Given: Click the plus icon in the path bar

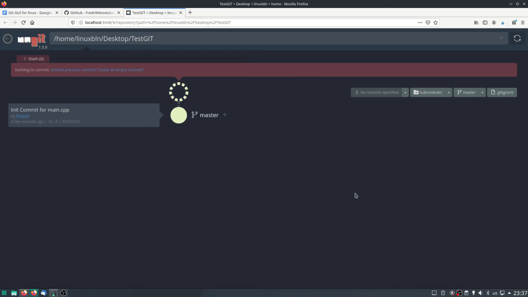Looking at the screenshot, I should [x=501, y=38].
